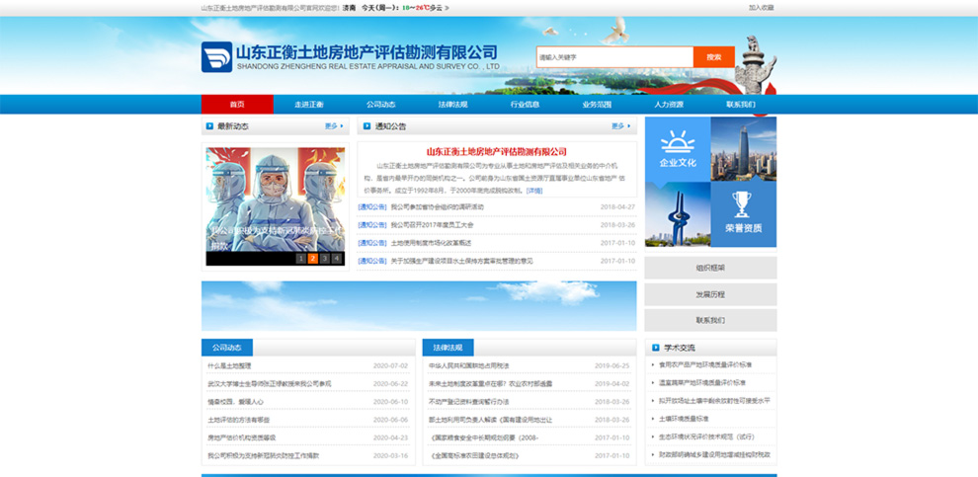978x477 pixels.
Task: Open notice 土地使用制度市场化改革概述
Action: point(431,243)
